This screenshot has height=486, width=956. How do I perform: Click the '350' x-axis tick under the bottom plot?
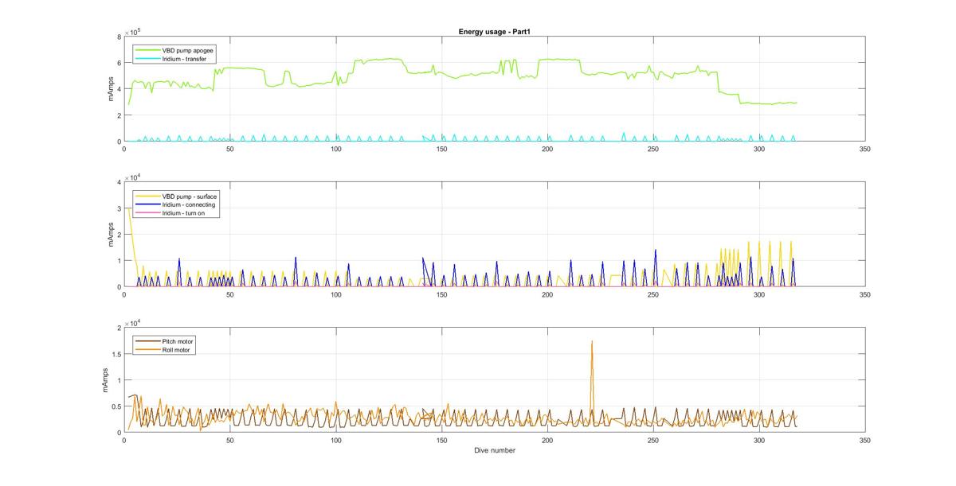(865, 440)
